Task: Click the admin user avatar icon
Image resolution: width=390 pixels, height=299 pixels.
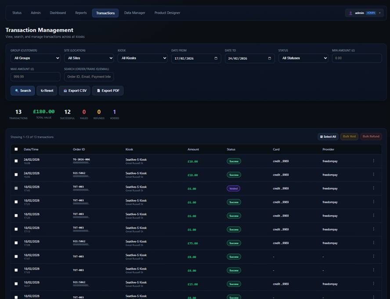Action: coord(350,13)
